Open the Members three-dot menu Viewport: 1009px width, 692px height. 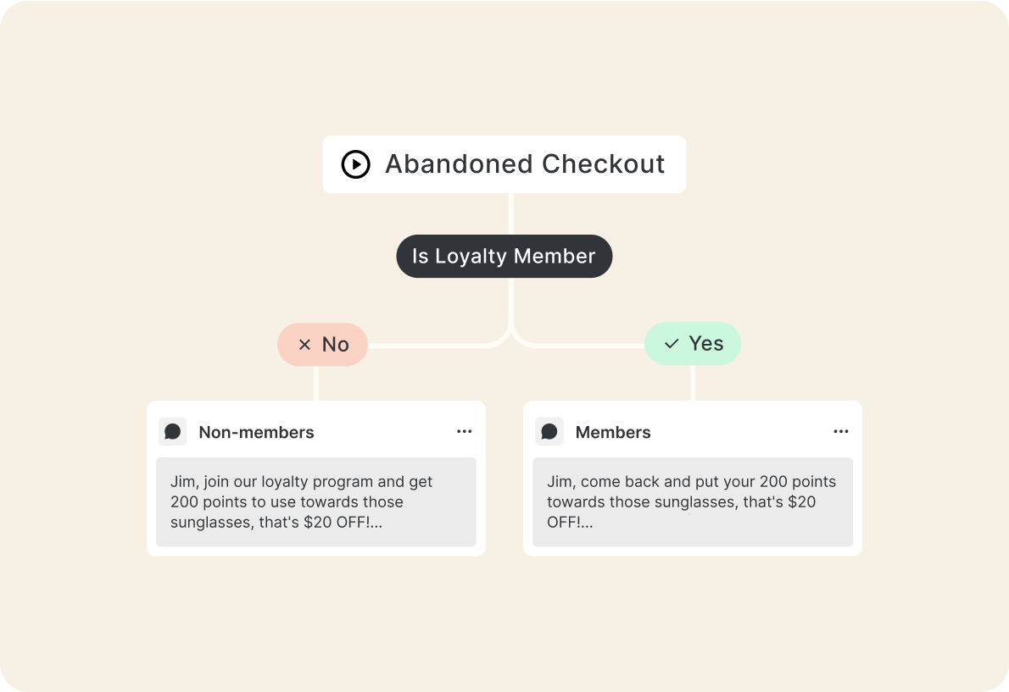(x=840, y=431)
